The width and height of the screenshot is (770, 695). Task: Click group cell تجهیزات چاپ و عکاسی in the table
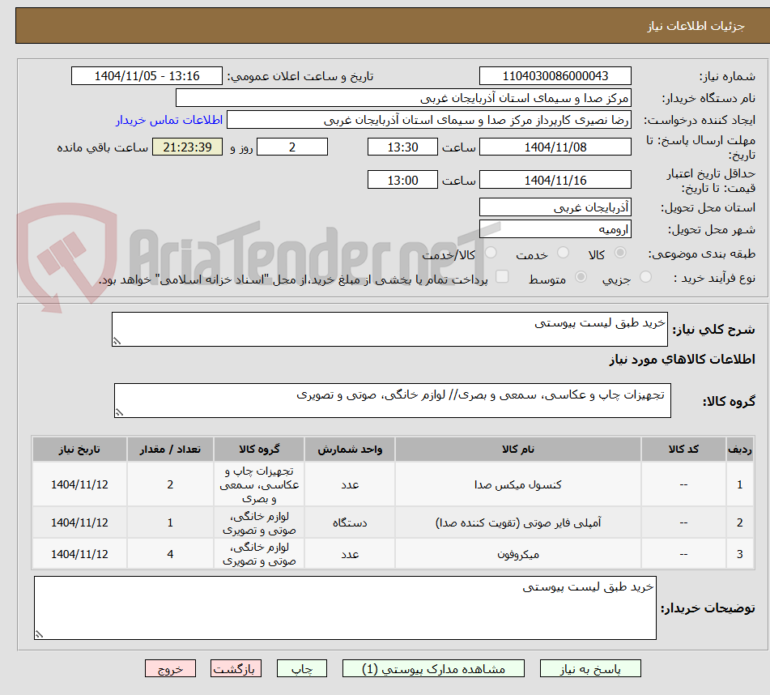coord(259,484)
